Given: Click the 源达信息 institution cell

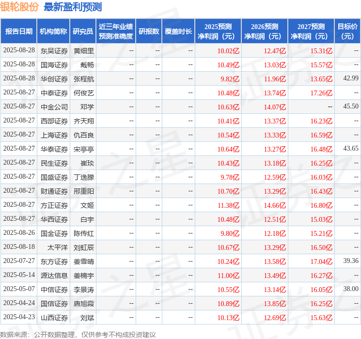Looking at the screenshot, I should click(x=54, y=276).
